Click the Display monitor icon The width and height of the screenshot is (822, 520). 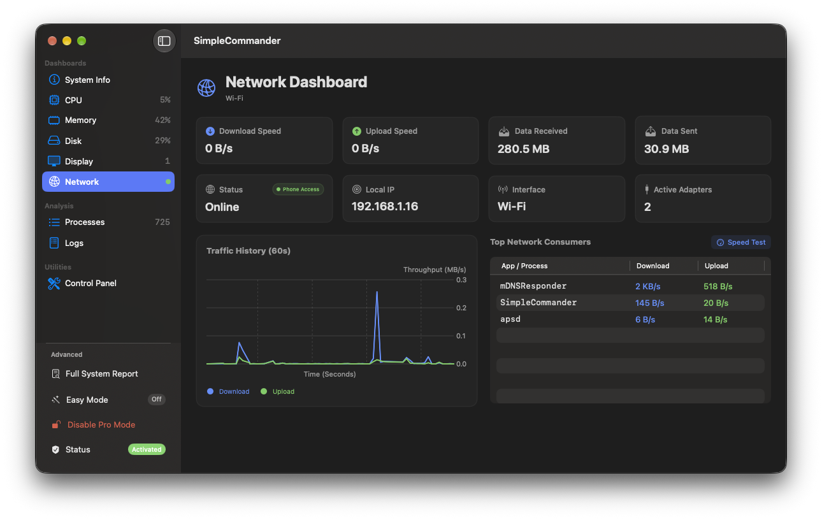click(54, 161)
